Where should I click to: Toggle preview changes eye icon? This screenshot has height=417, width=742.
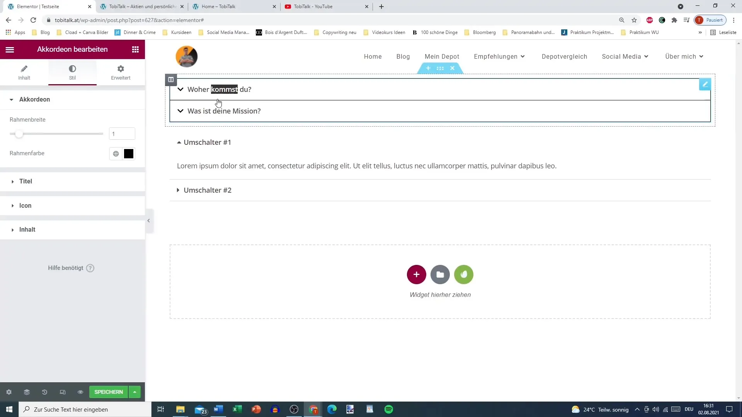(x=80, y=392)
